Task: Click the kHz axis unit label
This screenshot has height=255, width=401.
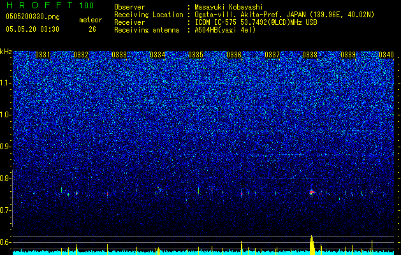Action: click(x=6, y=52)
